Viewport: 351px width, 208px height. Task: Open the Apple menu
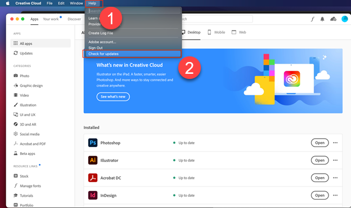8,3
